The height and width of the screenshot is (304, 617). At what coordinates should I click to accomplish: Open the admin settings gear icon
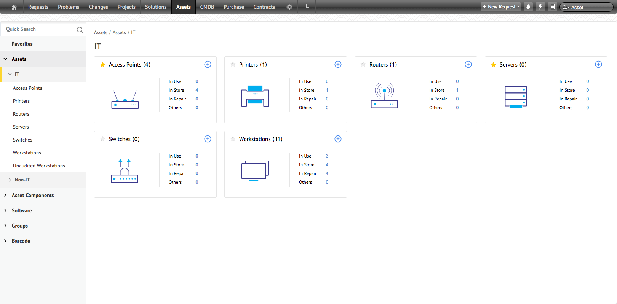[x=289, y=7]
